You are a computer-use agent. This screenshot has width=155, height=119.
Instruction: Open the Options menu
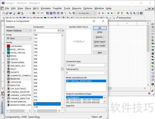[x=88, y=8]
